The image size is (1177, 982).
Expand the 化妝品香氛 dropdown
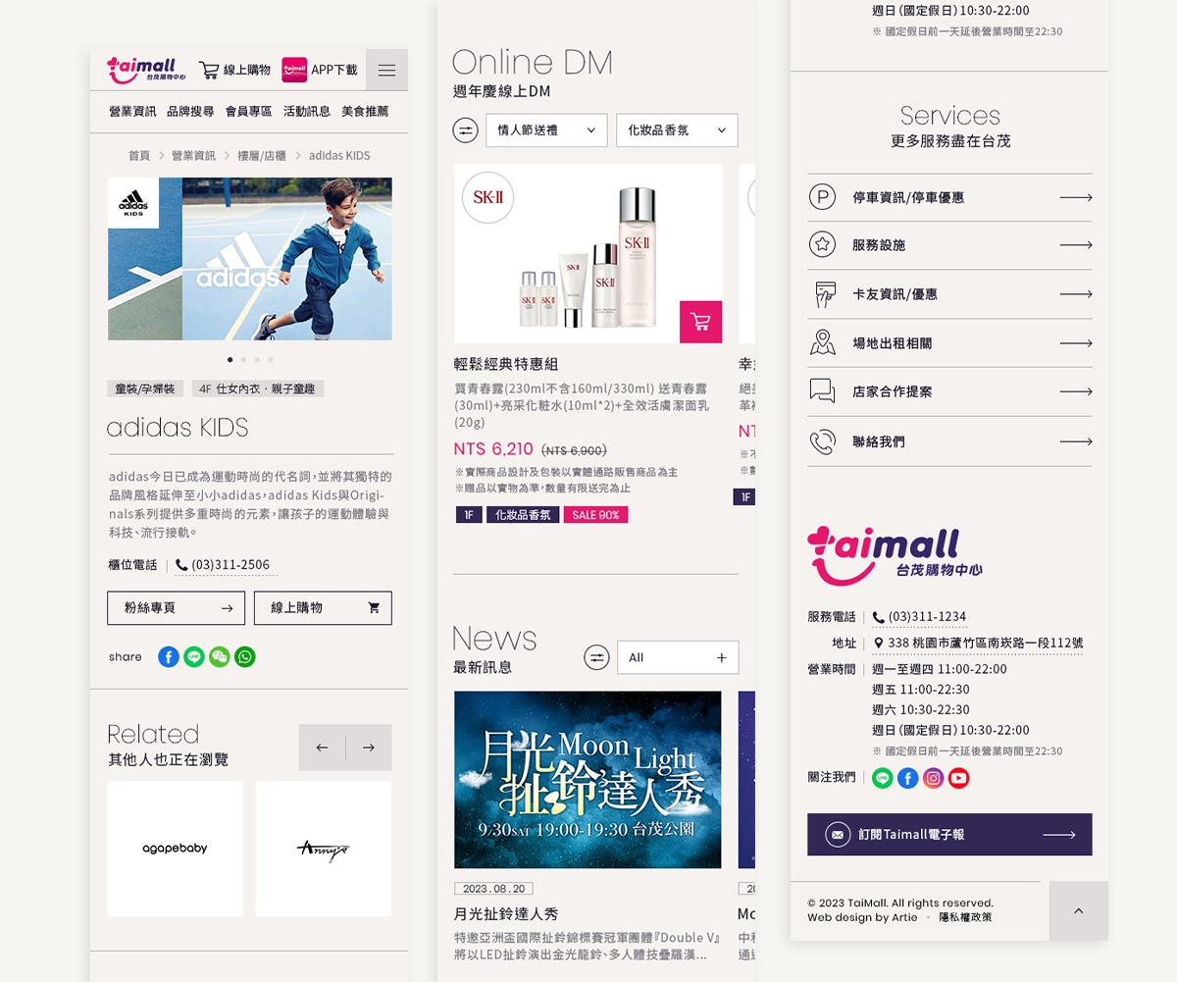point(677,130)
